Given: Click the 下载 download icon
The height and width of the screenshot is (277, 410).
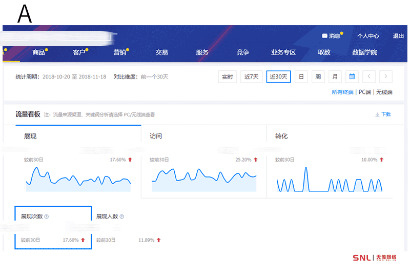Looking at the screenshot, I should [377, 114].
